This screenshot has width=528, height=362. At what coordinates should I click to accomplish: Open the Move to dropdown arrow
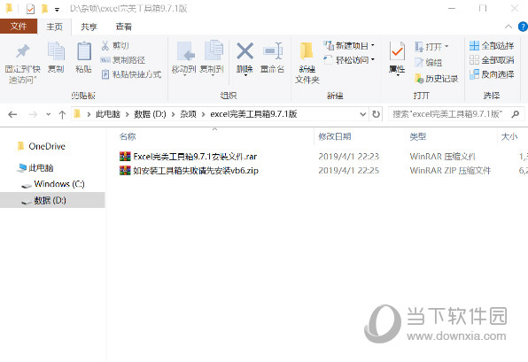tap(184, 75)
